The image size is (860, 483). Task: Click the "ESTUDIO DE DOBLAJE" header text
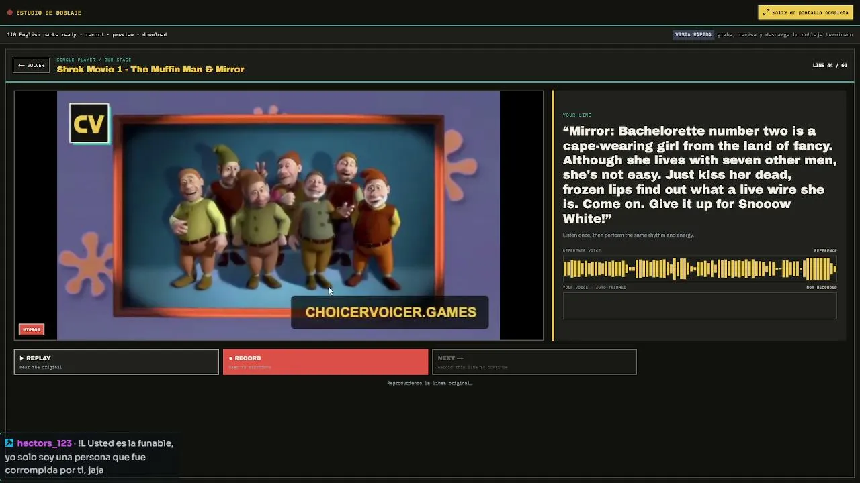(x=49, y=13)
